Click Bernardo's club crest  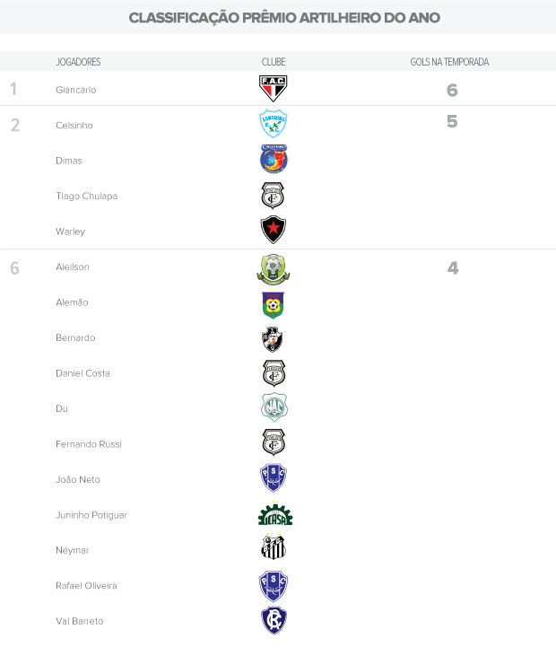pos(274,338)
